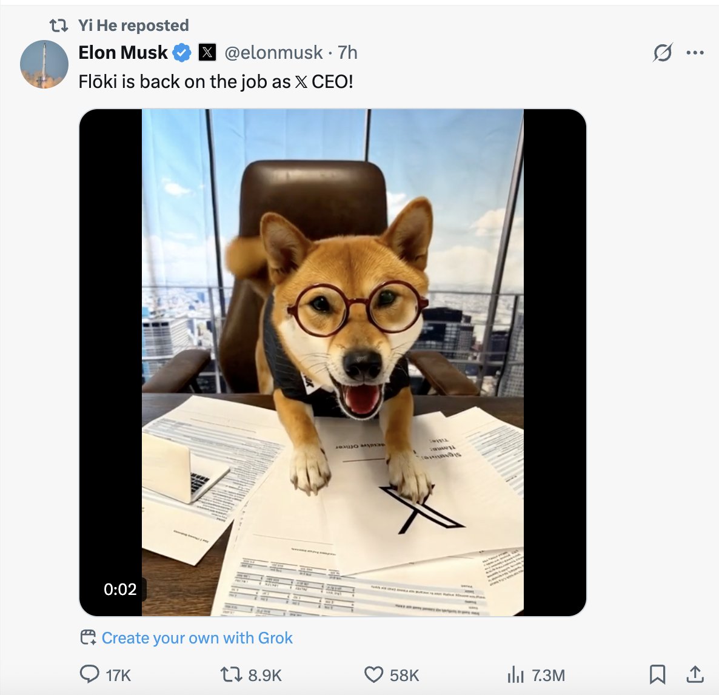Screen dimensions: 719x695
Task: Click the 0:02 video duration label
Action: click(x=120, y=589)
